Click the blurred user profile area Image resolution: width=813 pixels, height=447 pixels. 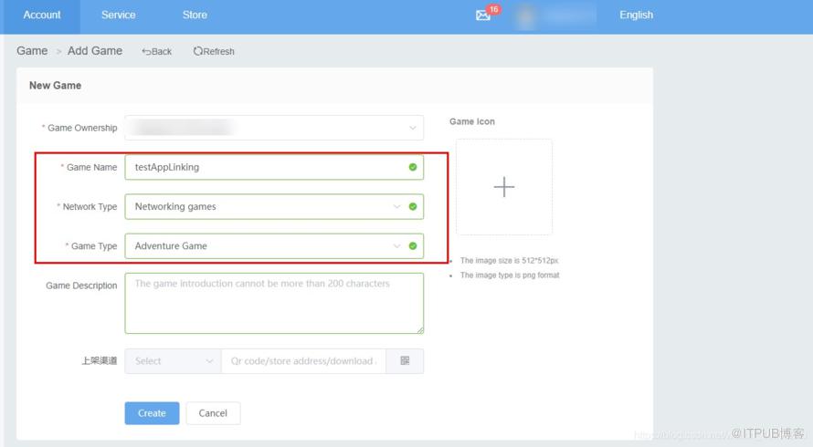pyautogui.click(x=554, y=16)
